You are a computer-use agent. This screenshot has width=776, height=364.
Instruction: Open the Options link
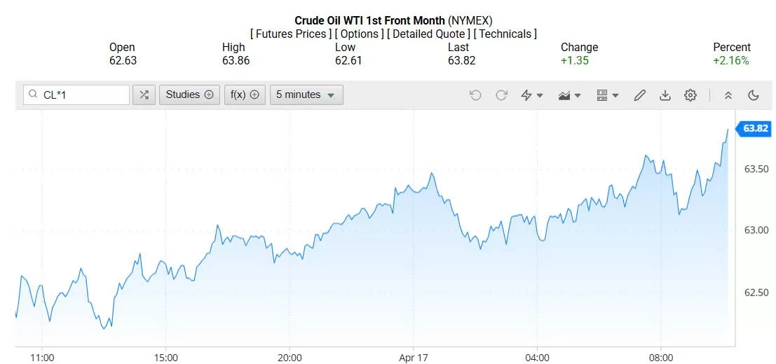360,34
